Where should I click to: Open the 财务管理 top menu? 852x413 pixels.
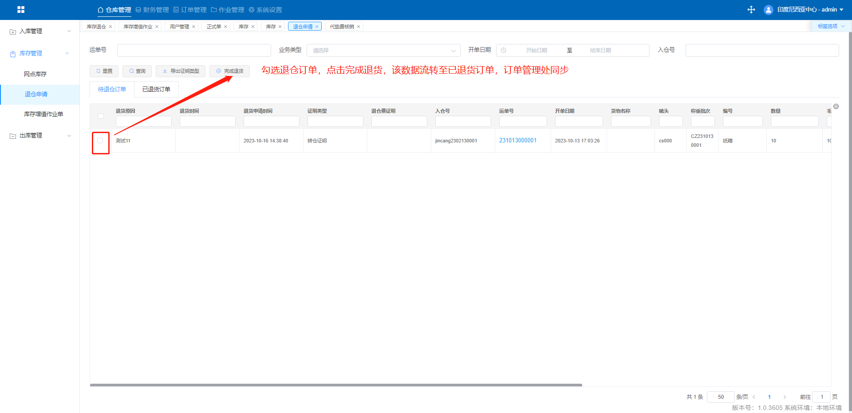[152, 10]
